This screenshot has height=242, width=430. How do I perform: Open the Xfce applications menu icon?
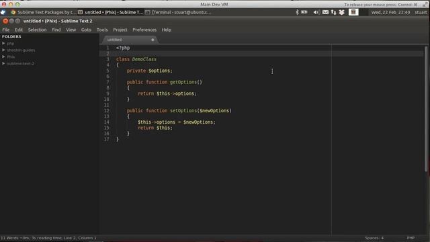(x=3, y=12)
